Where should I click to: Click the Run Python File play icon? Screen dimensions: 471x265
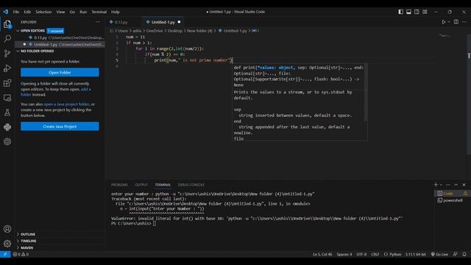(x=444, y=22)
